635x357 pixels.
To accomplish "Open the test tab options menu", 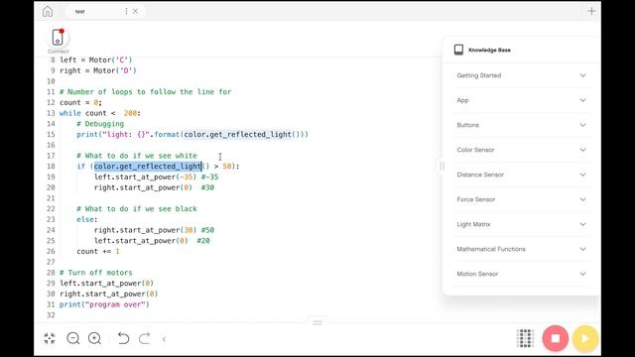I will tap(126, 11).
